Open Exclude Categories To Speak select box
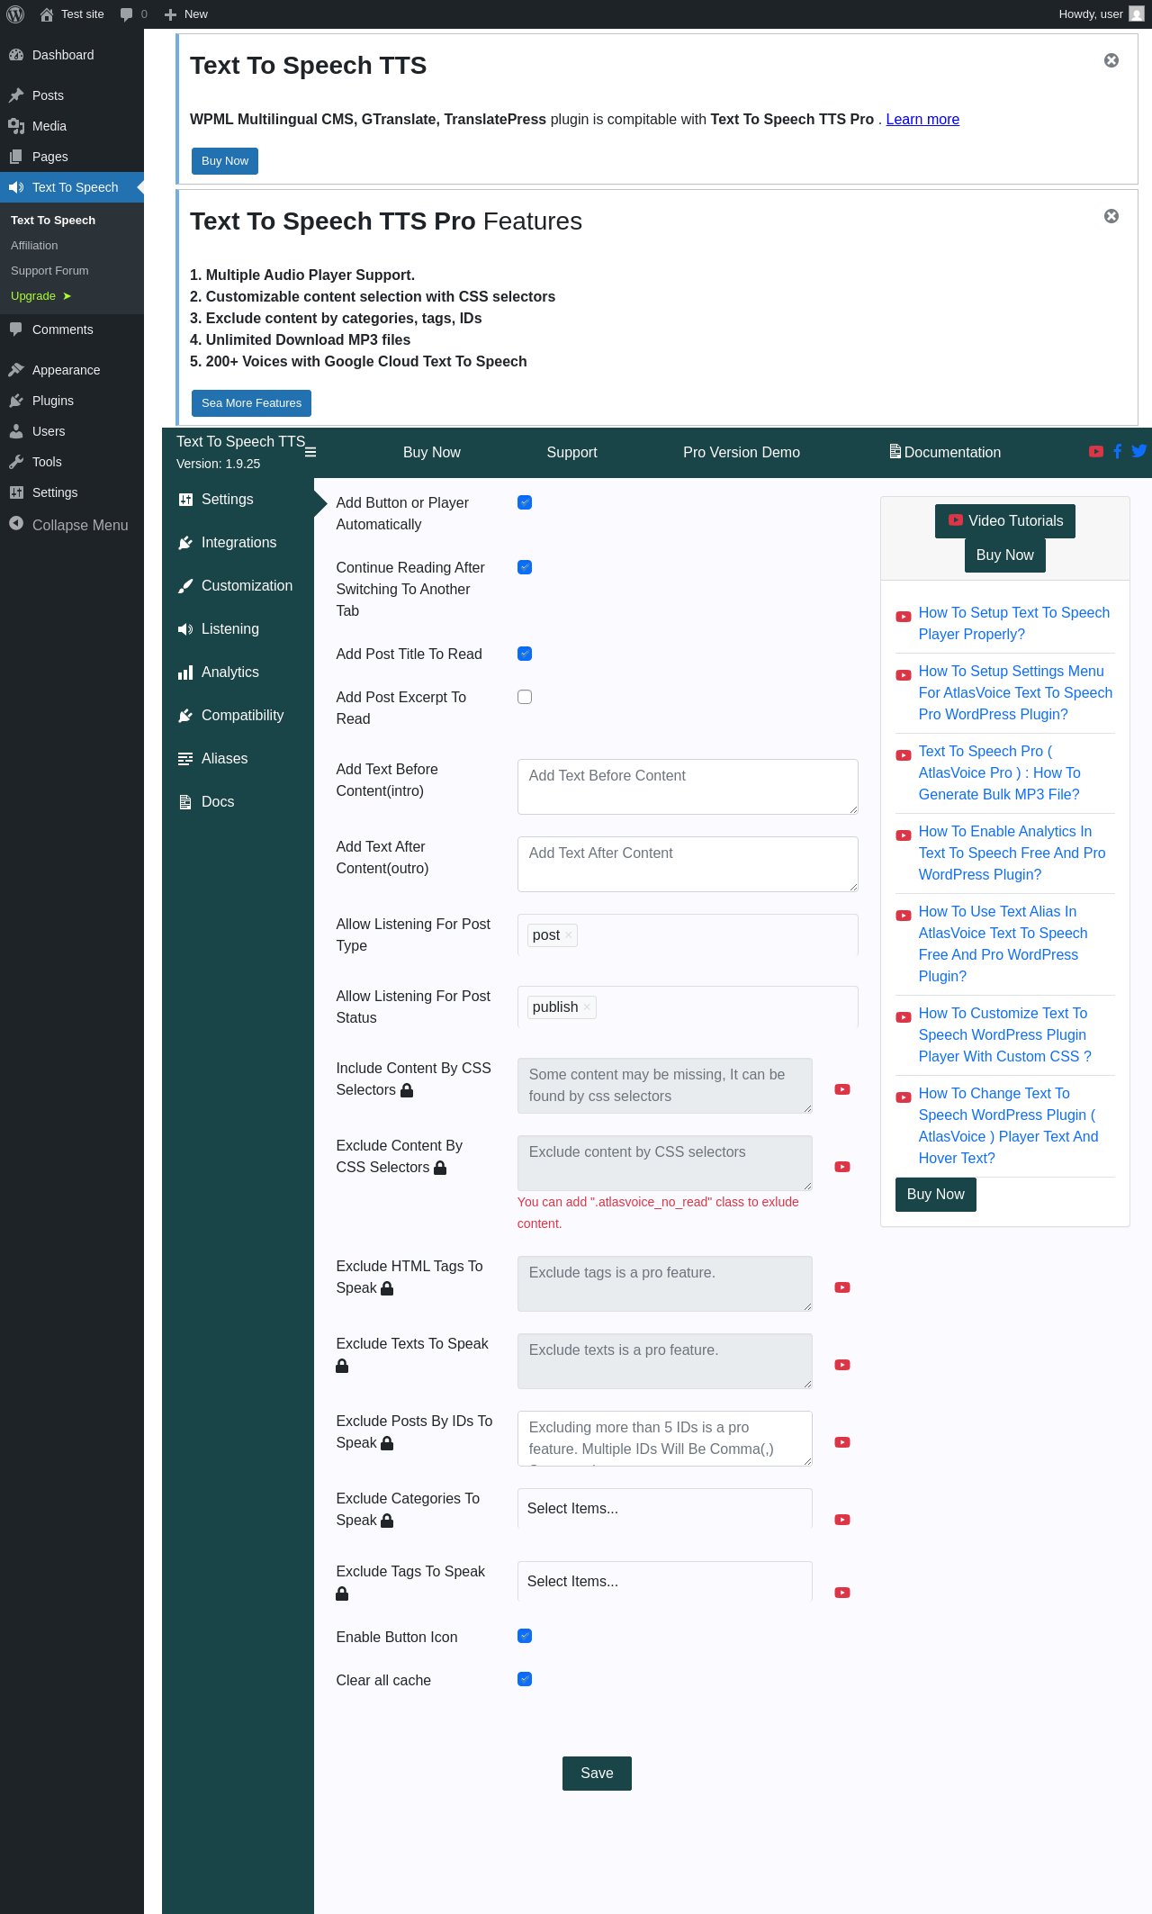 (x=665, y=1509)
